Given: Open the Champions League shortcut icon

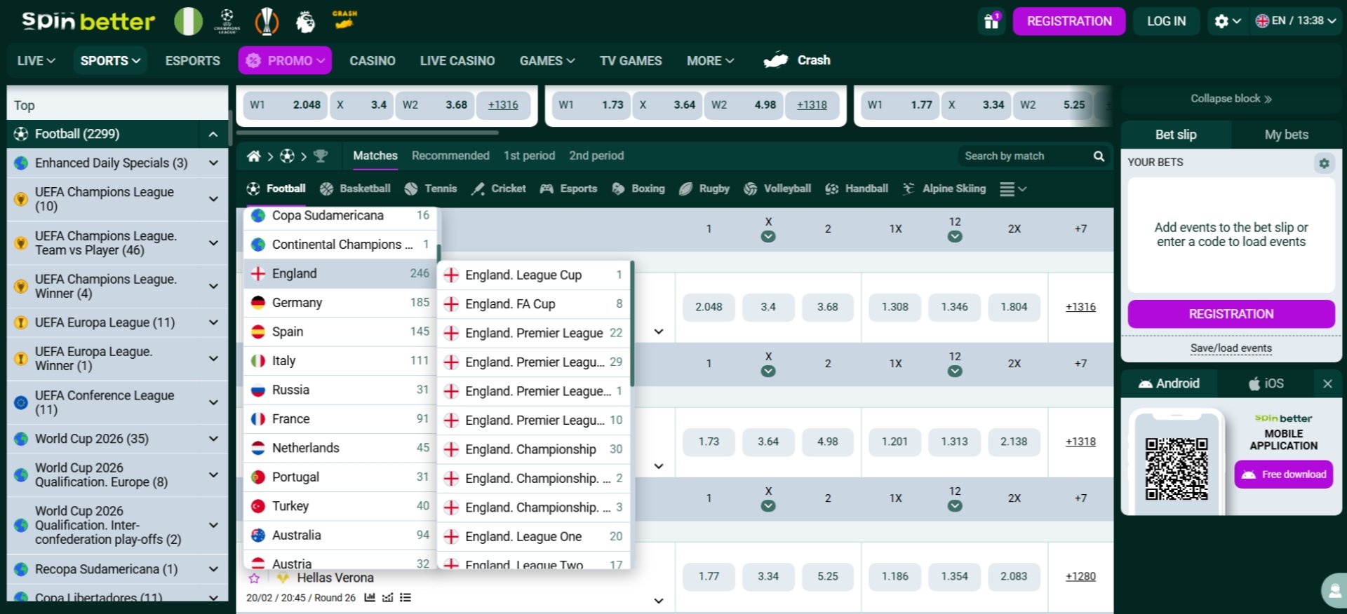Looking at the screenshot, I should [x=227, y=21].
